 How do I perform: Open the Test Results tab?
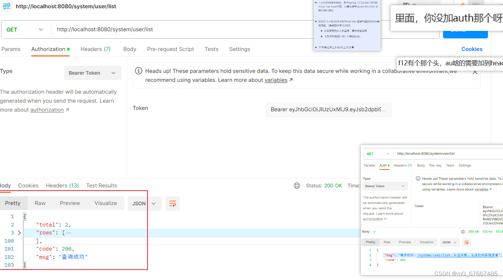[x=101, y=185]
